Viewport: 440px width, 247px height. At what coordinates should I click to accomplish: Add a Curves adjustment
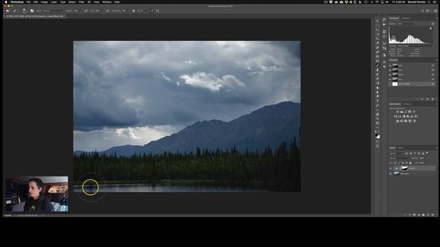(x=406, y=112)
